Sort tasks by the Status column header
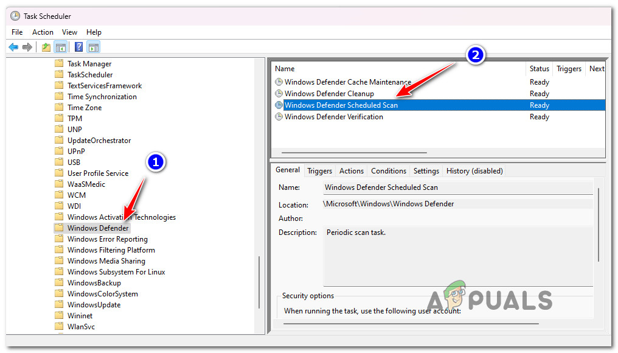This screenshot has height=353, width=618. [539, 69]
